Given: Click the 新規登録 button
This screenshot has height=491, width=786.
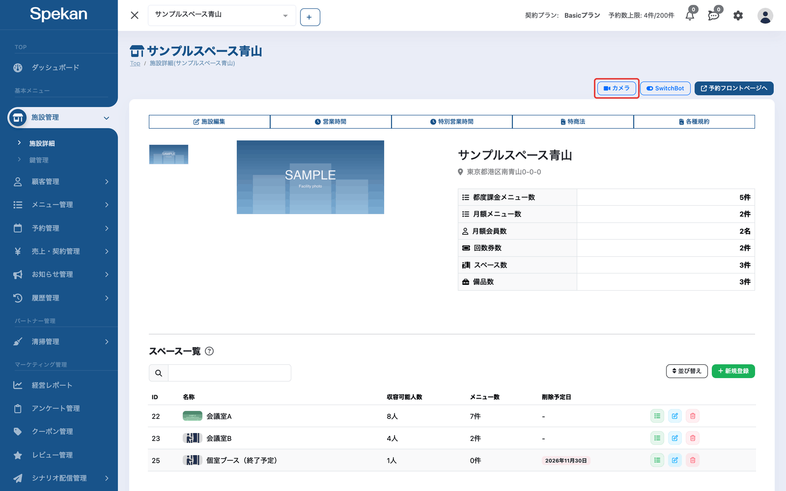Looking at the screenshot, I should coord(733,371).
